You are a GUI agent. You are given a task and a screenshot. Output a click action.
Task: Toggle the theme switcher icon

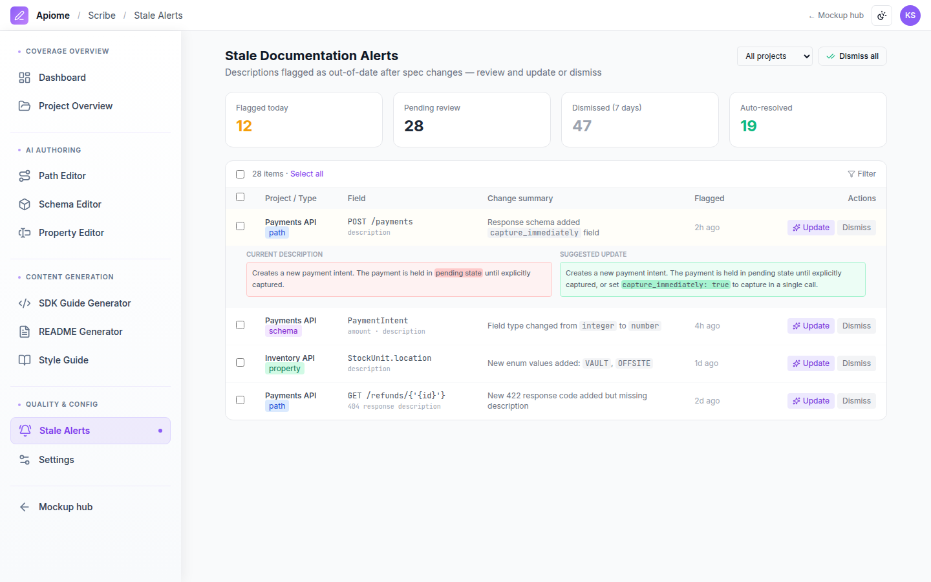882,16
